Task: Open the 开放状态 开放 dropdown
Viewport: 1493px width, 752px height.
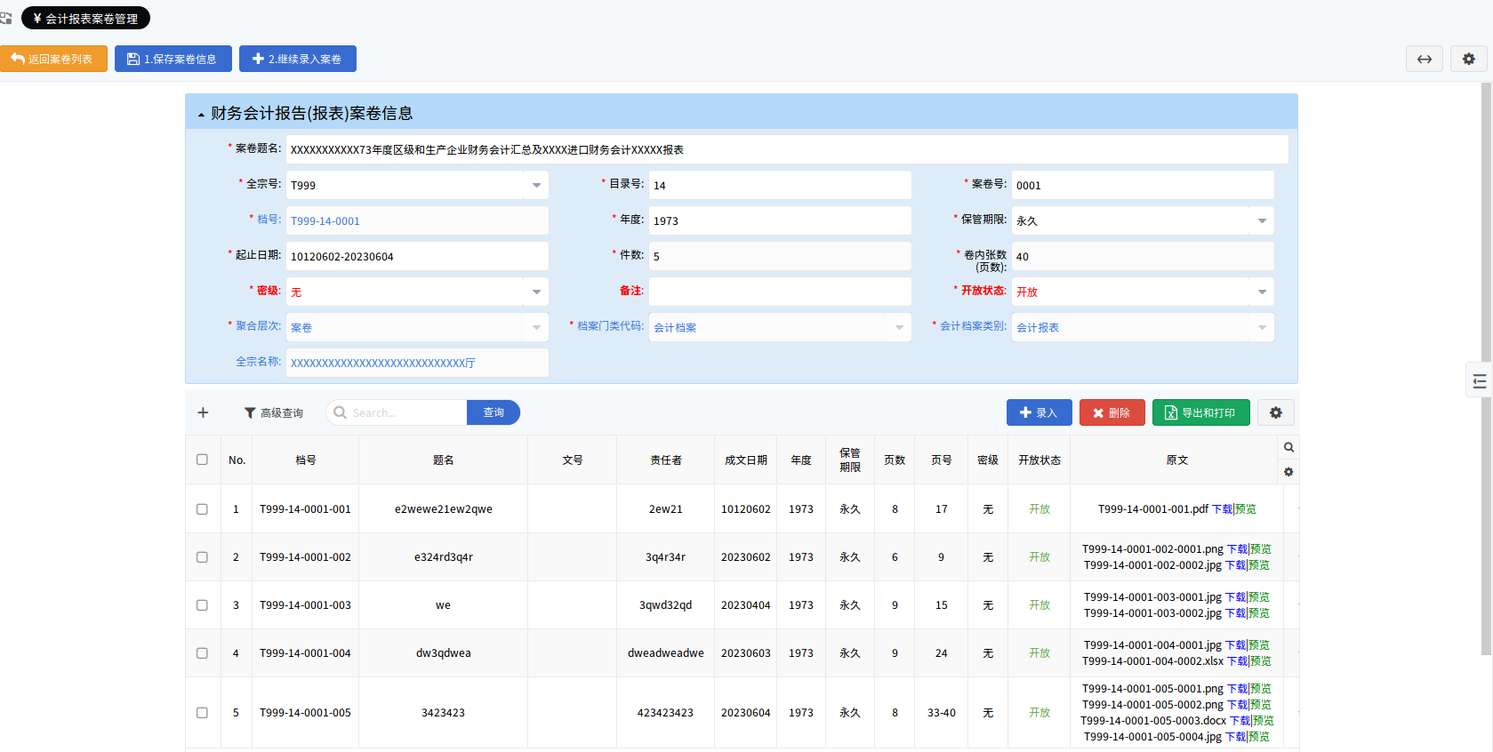Action: click(x=1262, y=292)
